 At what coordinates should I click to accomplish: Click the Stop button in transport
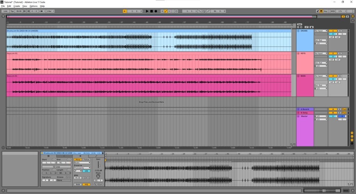pyautogui.click(x=152, y=11)
